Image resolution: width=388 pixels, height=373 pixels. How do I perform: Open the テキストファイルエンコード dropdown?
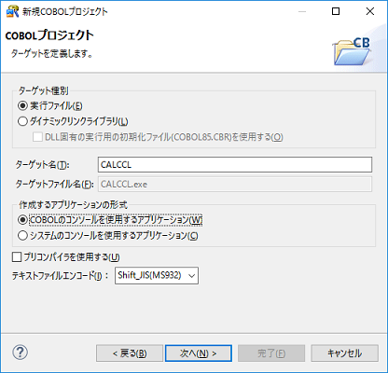157,275
